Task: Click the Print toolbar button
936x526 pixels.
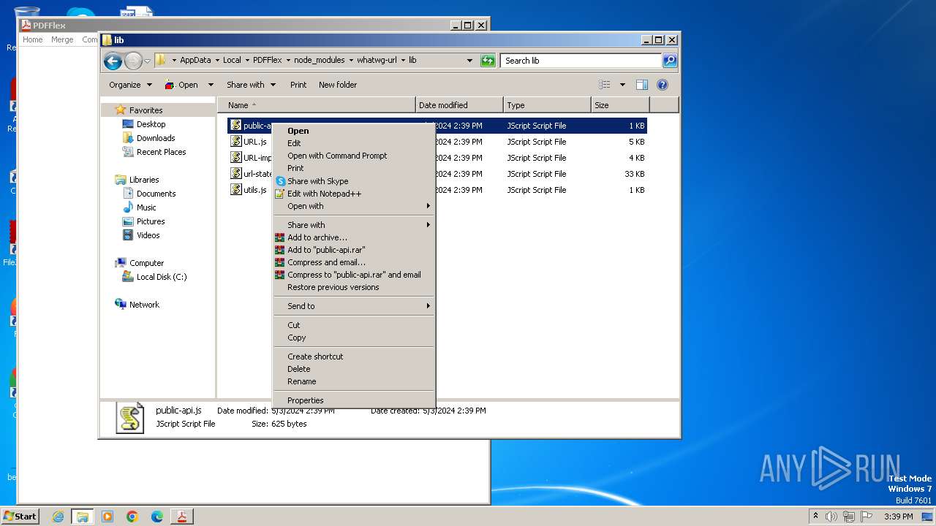Action: [298, 85]
